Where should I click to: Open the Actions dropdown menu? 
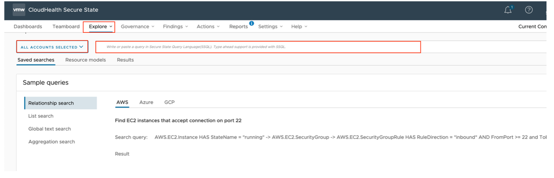(208, 27)
